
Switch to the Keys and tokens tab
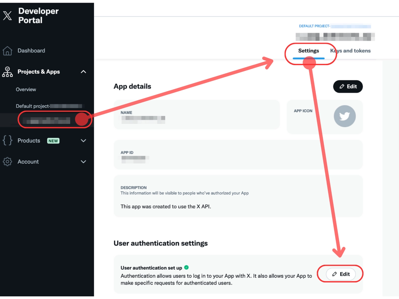pos(350,51)
